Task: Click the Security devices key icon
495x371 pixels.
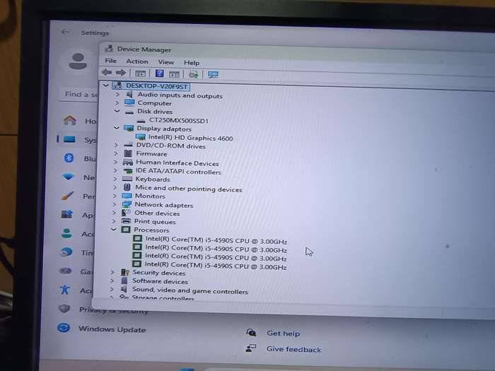Action: click(x=125, y=272)
